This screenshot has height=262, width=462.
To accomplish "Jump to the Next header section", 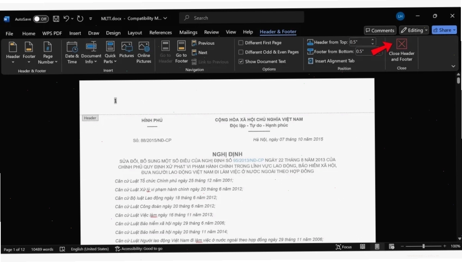I will point(200,52).
